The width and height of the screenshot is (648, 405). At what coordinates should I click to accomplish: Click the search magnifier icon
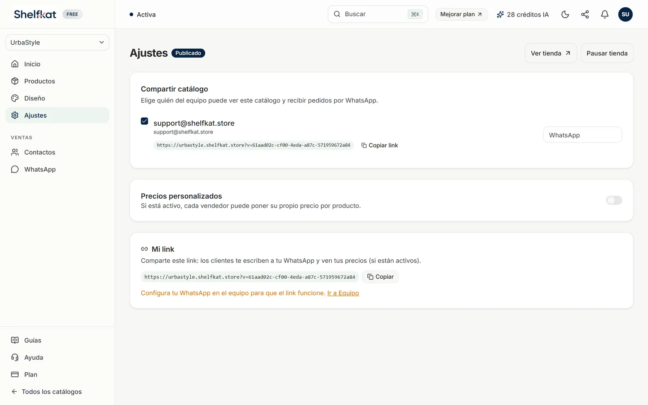(x=337, y=14)
